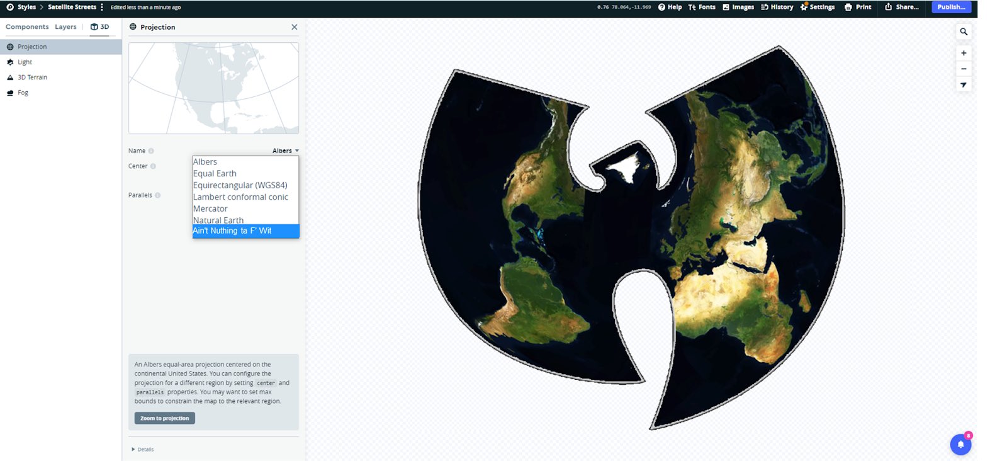The width and height of the screenshot is (1007, 461).
Task: Choose Ain't Nuthing ta F' Wit projection
Action: tap(245, 231)
